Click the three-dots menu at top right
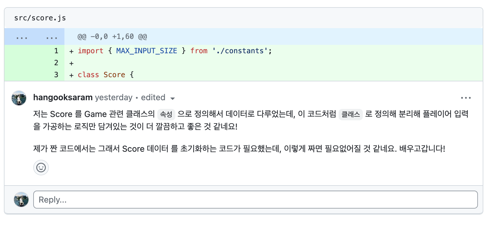 [466, 98]
